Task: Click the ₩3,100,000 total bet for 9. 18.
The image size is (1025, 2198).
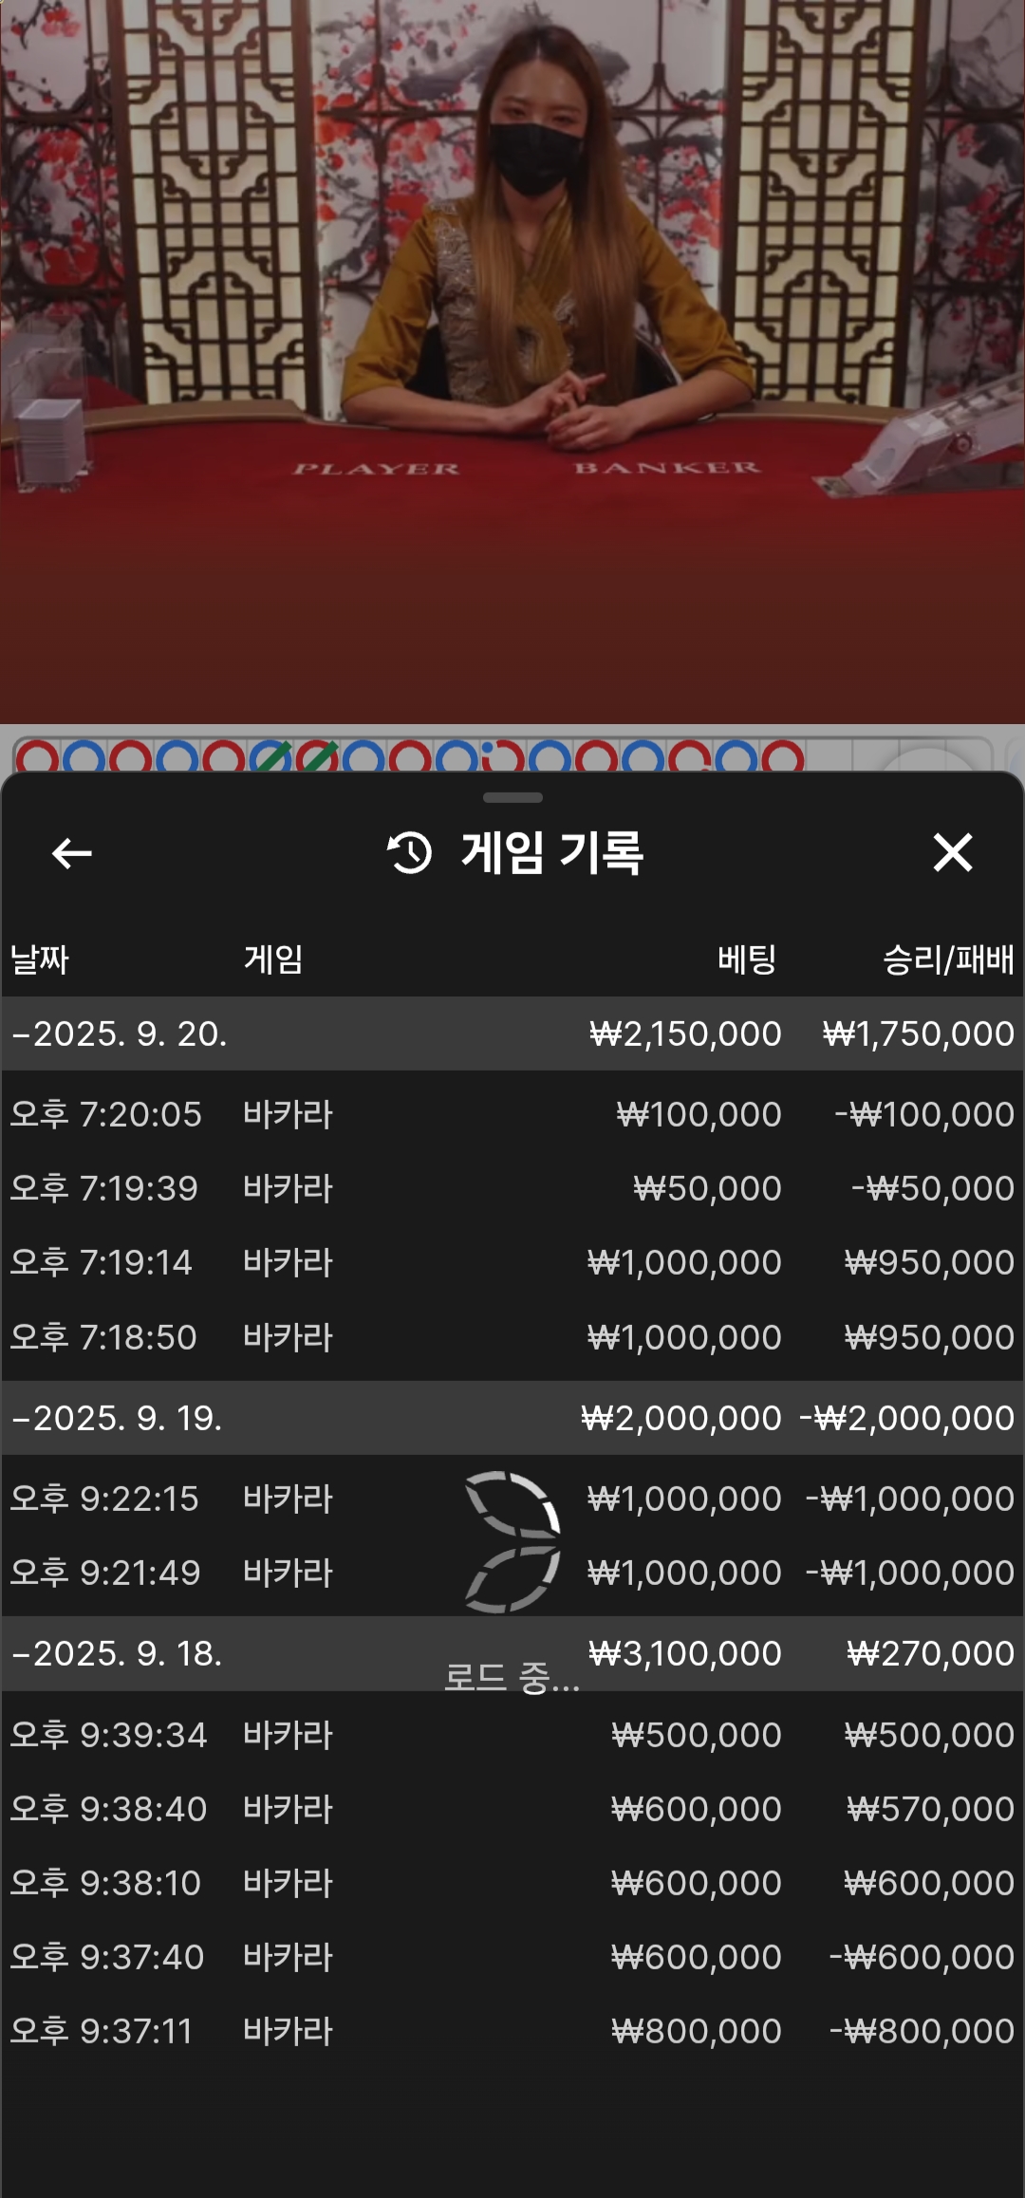Action: click(685, 1653)
